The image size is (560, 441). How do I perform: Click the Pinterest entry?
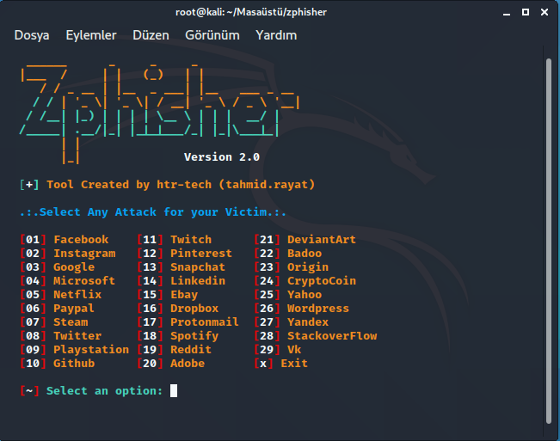point(201,254)
